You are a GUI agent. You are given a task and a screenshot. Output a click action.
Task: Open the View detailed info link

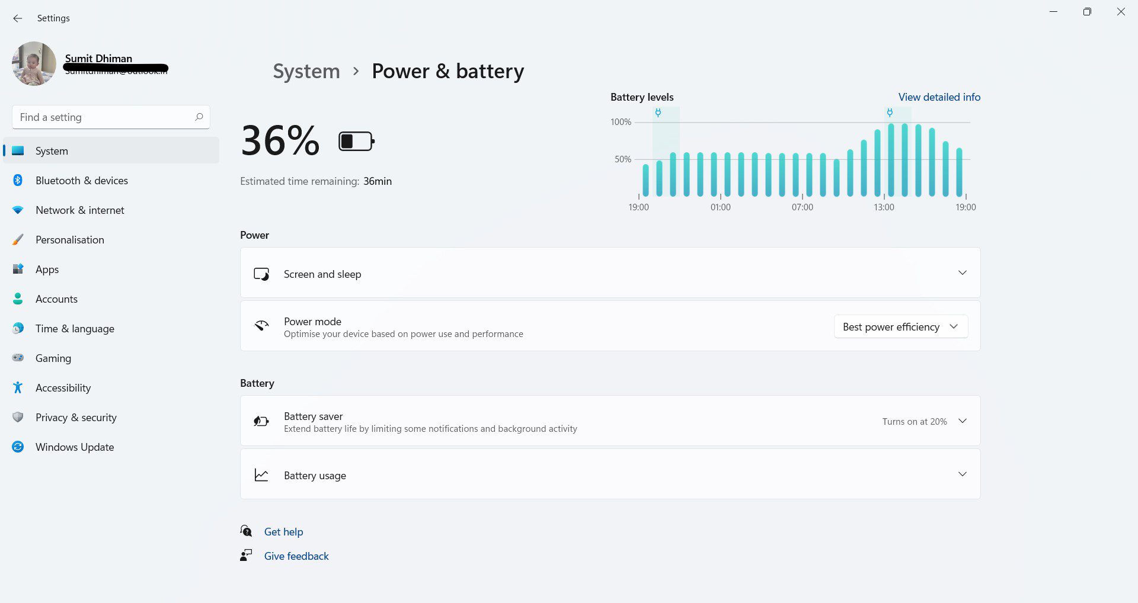(939, 97)
